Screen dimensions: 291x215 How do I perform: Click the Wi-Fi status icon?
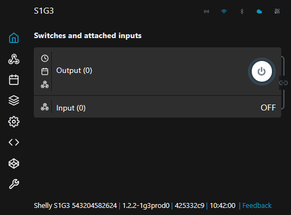pos(224,11)
